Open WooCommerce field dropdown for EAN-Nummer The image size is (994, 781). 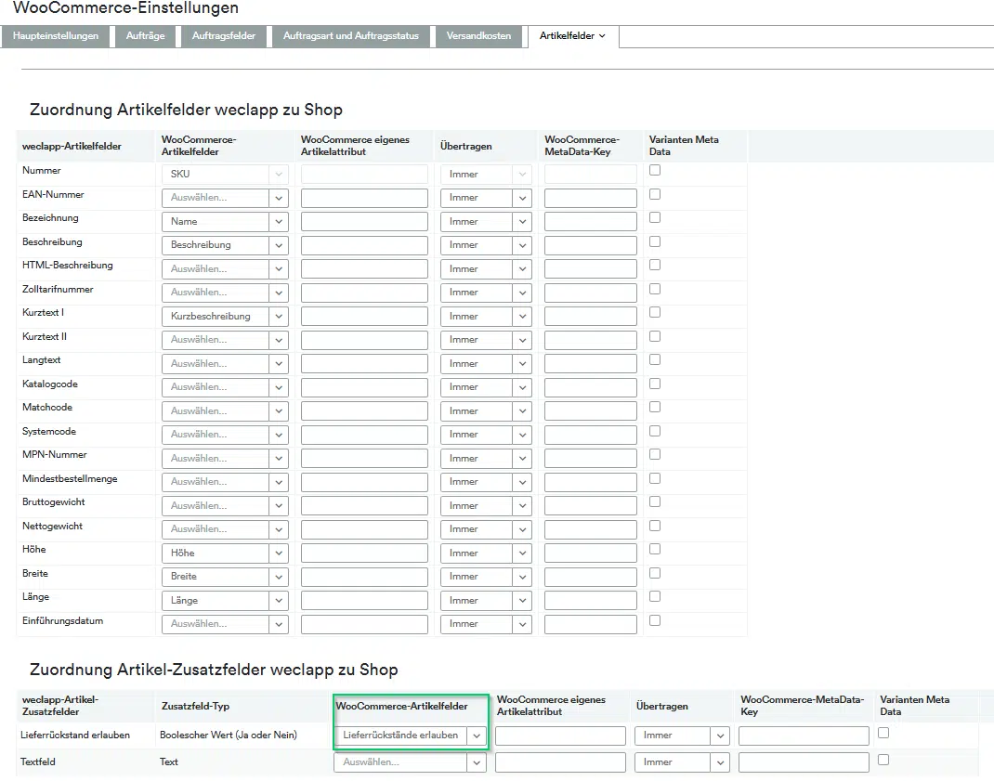pyautogui.click(x=225, y=198)
